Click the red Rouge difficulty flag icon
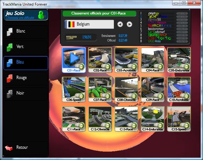This screenshot has width=203, height=160. pyautogui.click(x=10, y=78)
